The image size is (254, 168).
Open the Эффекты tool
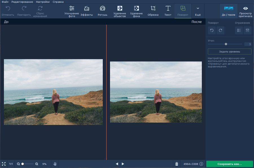pos(87,11)
